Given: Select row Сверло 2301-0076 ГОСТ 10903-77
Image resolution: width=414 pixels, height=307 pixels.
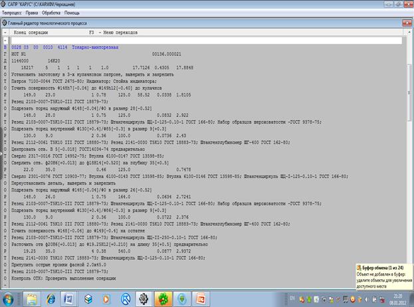Looking at the screenshot, I should 180,176.
